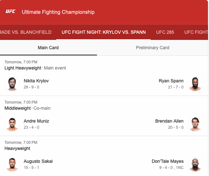Viewport: 209px width, 176px height.
Task: Click the Andre Muniz name link
Action: pyautogui.click(x=36, y=121)
